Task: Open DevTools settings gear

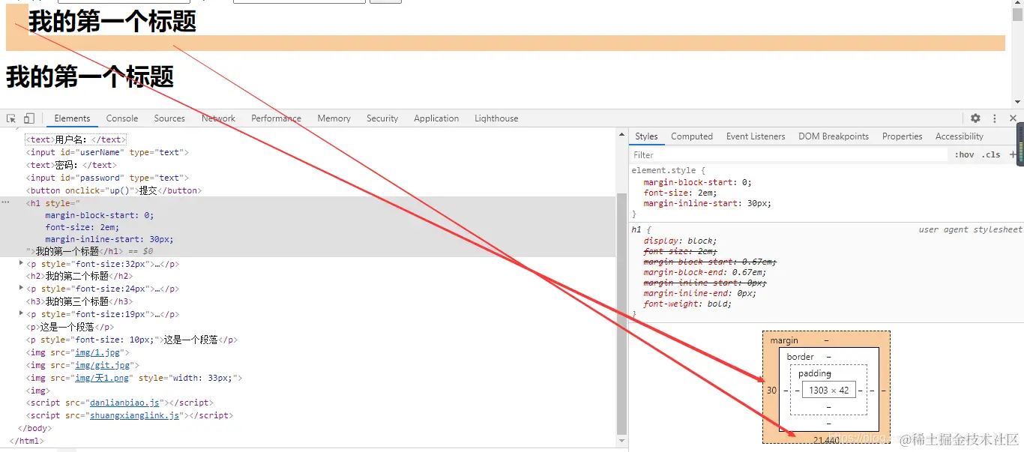Action: (975, 118)
